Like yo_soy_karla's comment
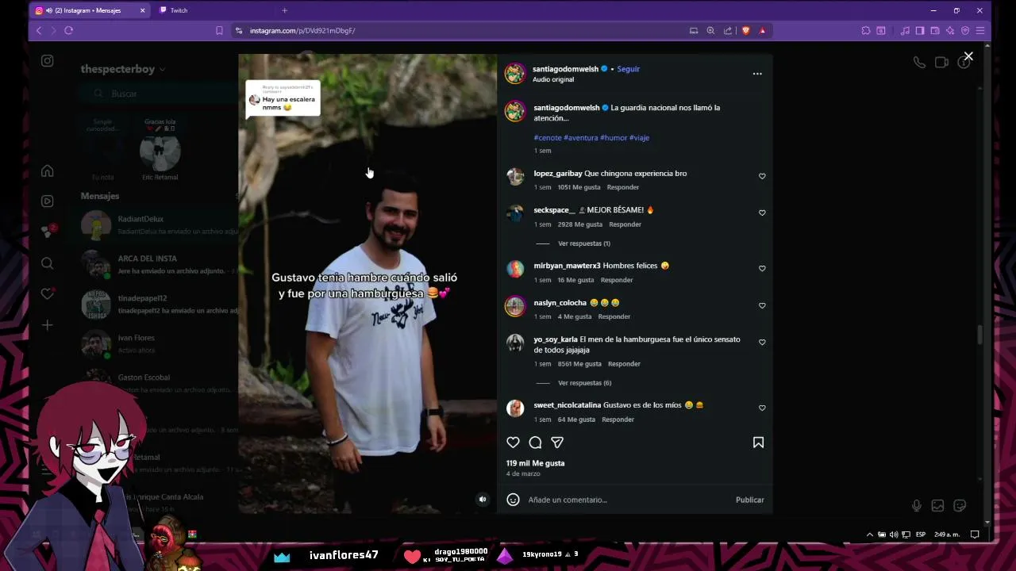Image resolution: width=1016 pixels, height=571 pixels. [762, 342]
